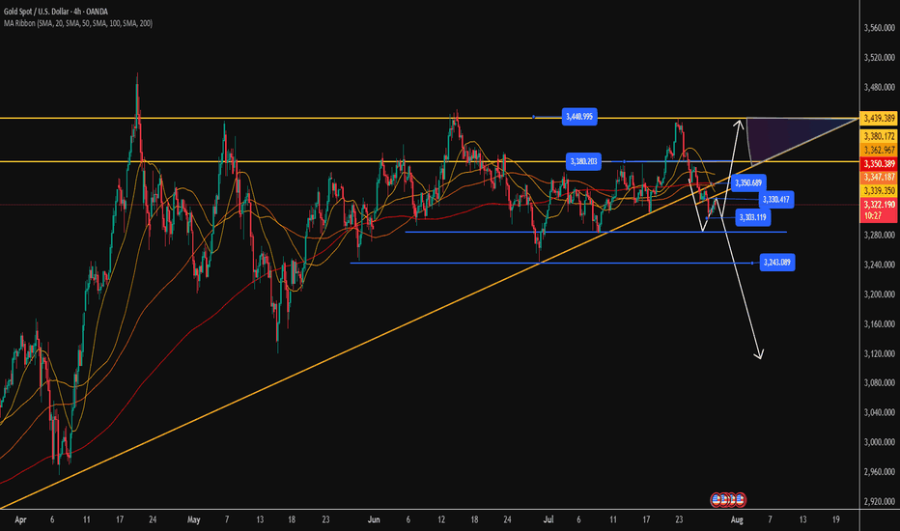900x531 pixels.
Task: Click the 3,240.000 price axis tick
Action: point(879,265)
